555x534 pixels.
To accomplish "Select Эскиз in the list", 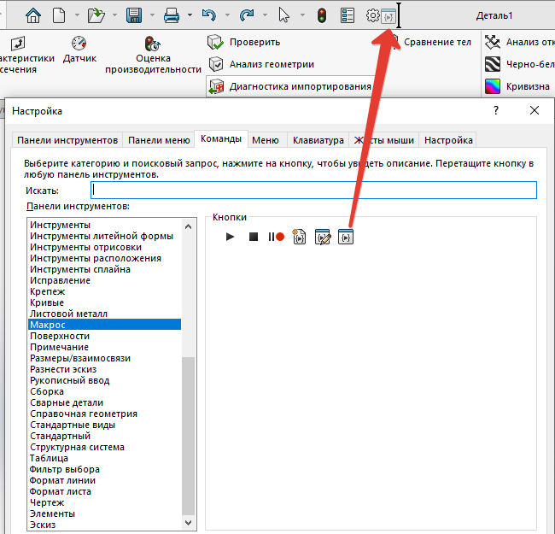I will 104,525.
